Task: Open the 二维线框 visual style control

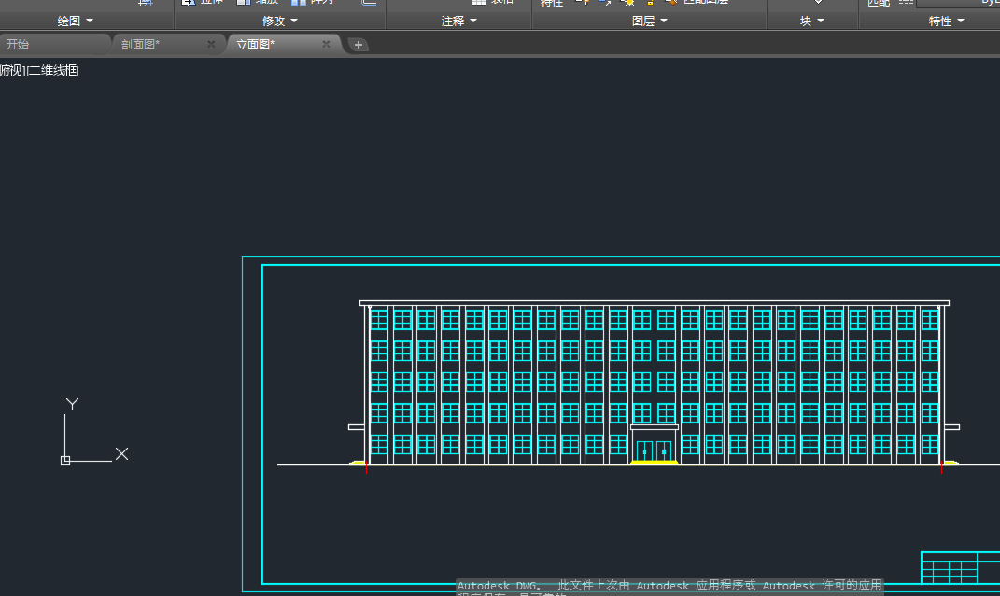Action: (53, 71)
